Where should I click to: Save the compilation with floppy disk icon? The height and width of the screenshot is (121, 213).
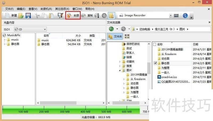coord(28,15)
